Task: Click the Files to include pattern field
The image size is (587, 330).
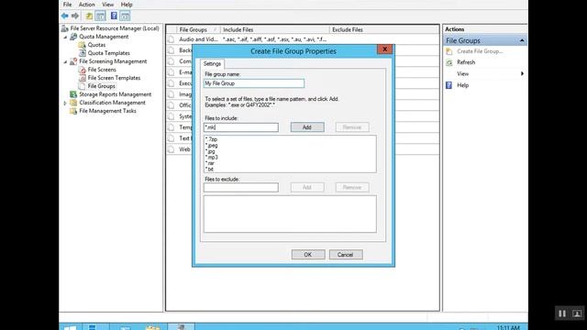Action: (x=240, y=127)
